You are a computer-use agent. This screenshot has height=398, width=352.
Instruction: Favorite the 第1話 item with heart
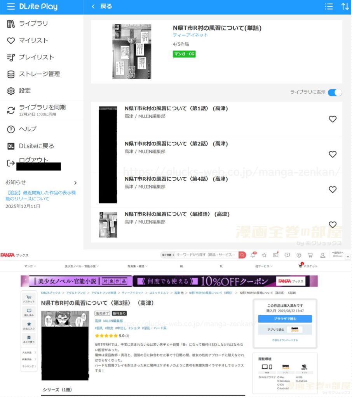pyautogui.click(x=332, y=119)
